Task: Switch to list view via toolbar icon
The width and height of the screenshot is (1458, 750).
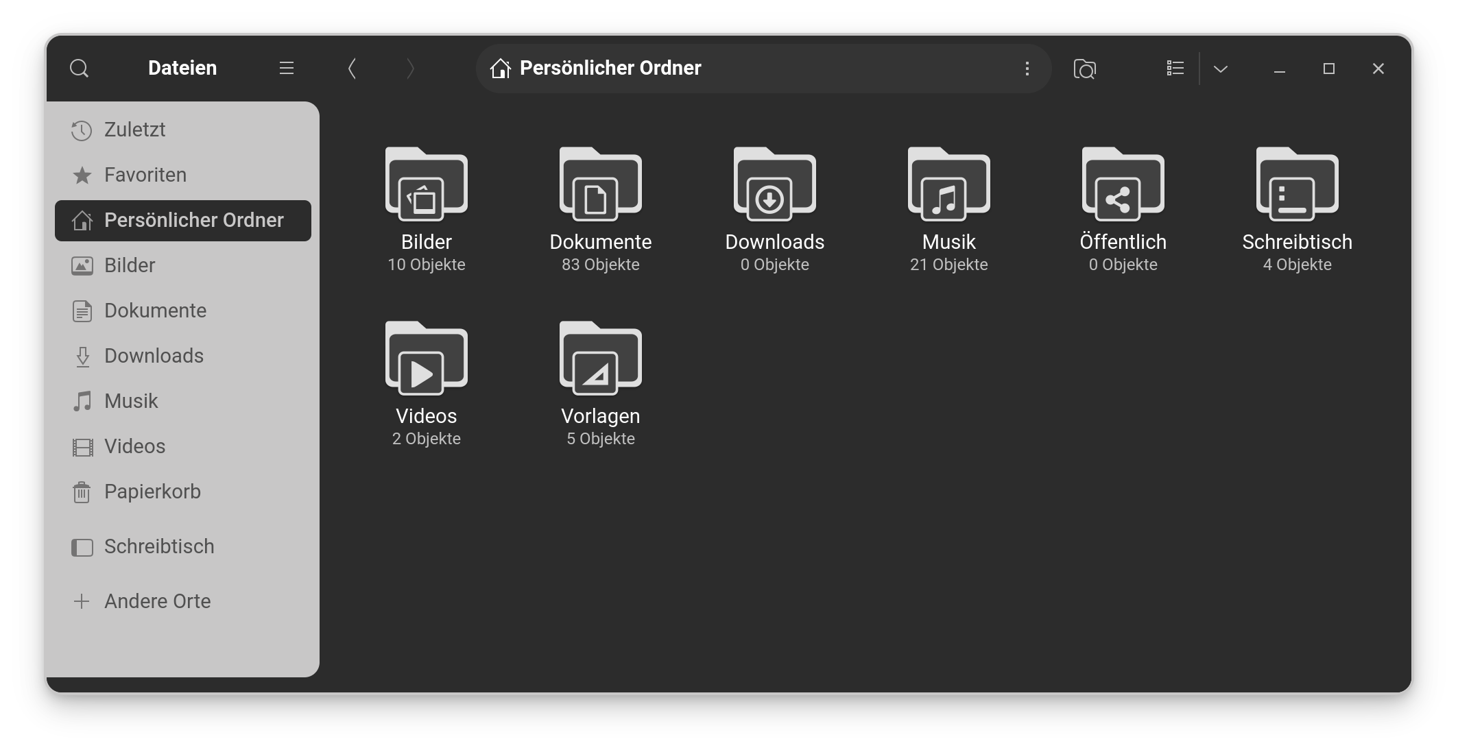Action: 1175,69
